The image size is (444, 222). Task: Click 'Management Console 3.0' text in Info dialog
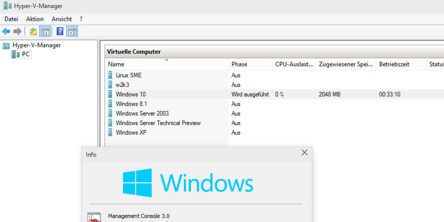coord(139,216)
